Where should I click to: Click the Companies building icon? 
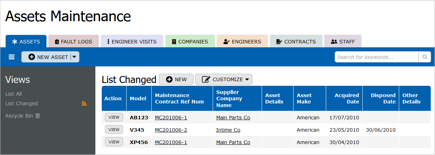tap(174, 42)
